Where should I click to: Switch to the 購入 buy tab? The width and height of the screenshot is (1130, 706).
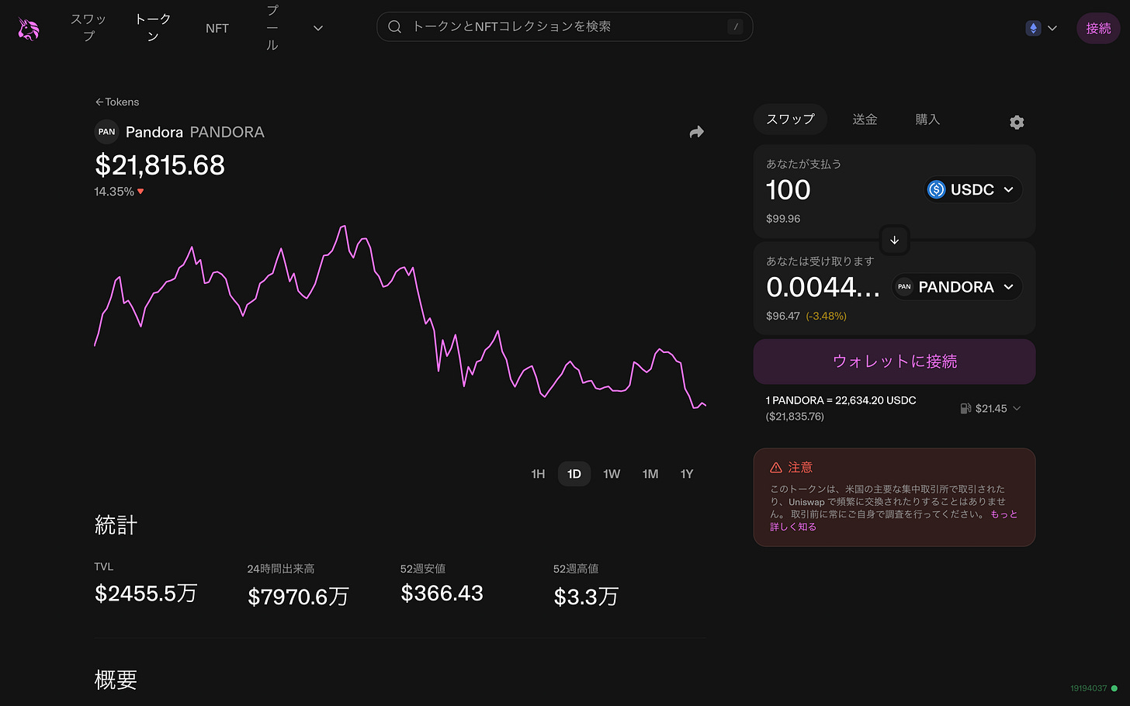[927, 119]
